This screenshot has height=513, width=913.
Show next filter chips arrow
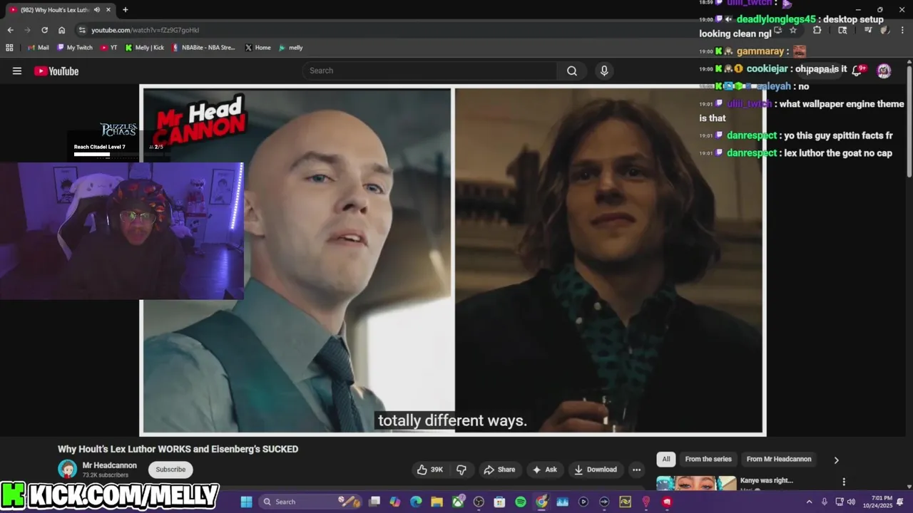click(837, 460)
